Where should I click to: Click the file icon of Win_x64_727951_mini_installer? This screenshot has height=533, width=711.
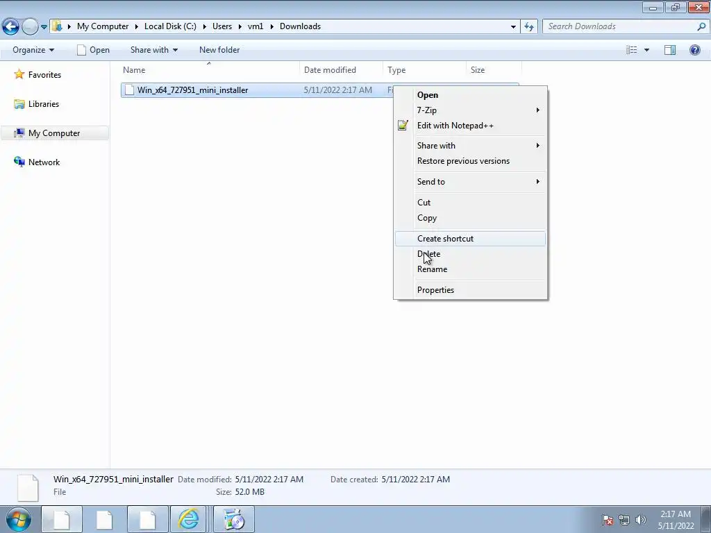click(x=129, y=90)
